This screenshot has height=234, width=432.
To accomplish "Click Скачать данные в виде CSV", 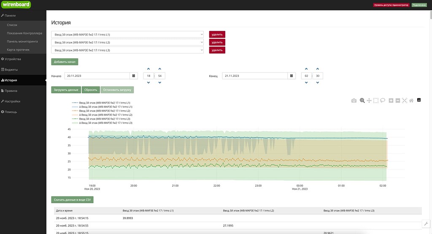I will point(72,200).
